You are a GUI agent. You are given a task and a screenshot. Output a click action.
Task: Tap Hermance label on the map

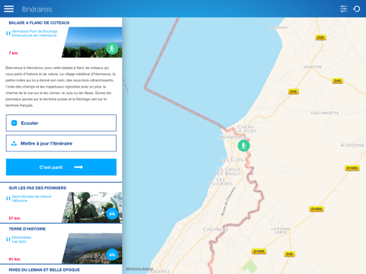coord(233,137)
